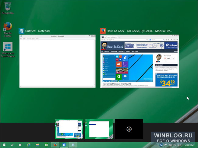The image size is (198, 148).
Task: Click the How-To Geek Mozilla Firefox title label
Action: pos(139,31)
